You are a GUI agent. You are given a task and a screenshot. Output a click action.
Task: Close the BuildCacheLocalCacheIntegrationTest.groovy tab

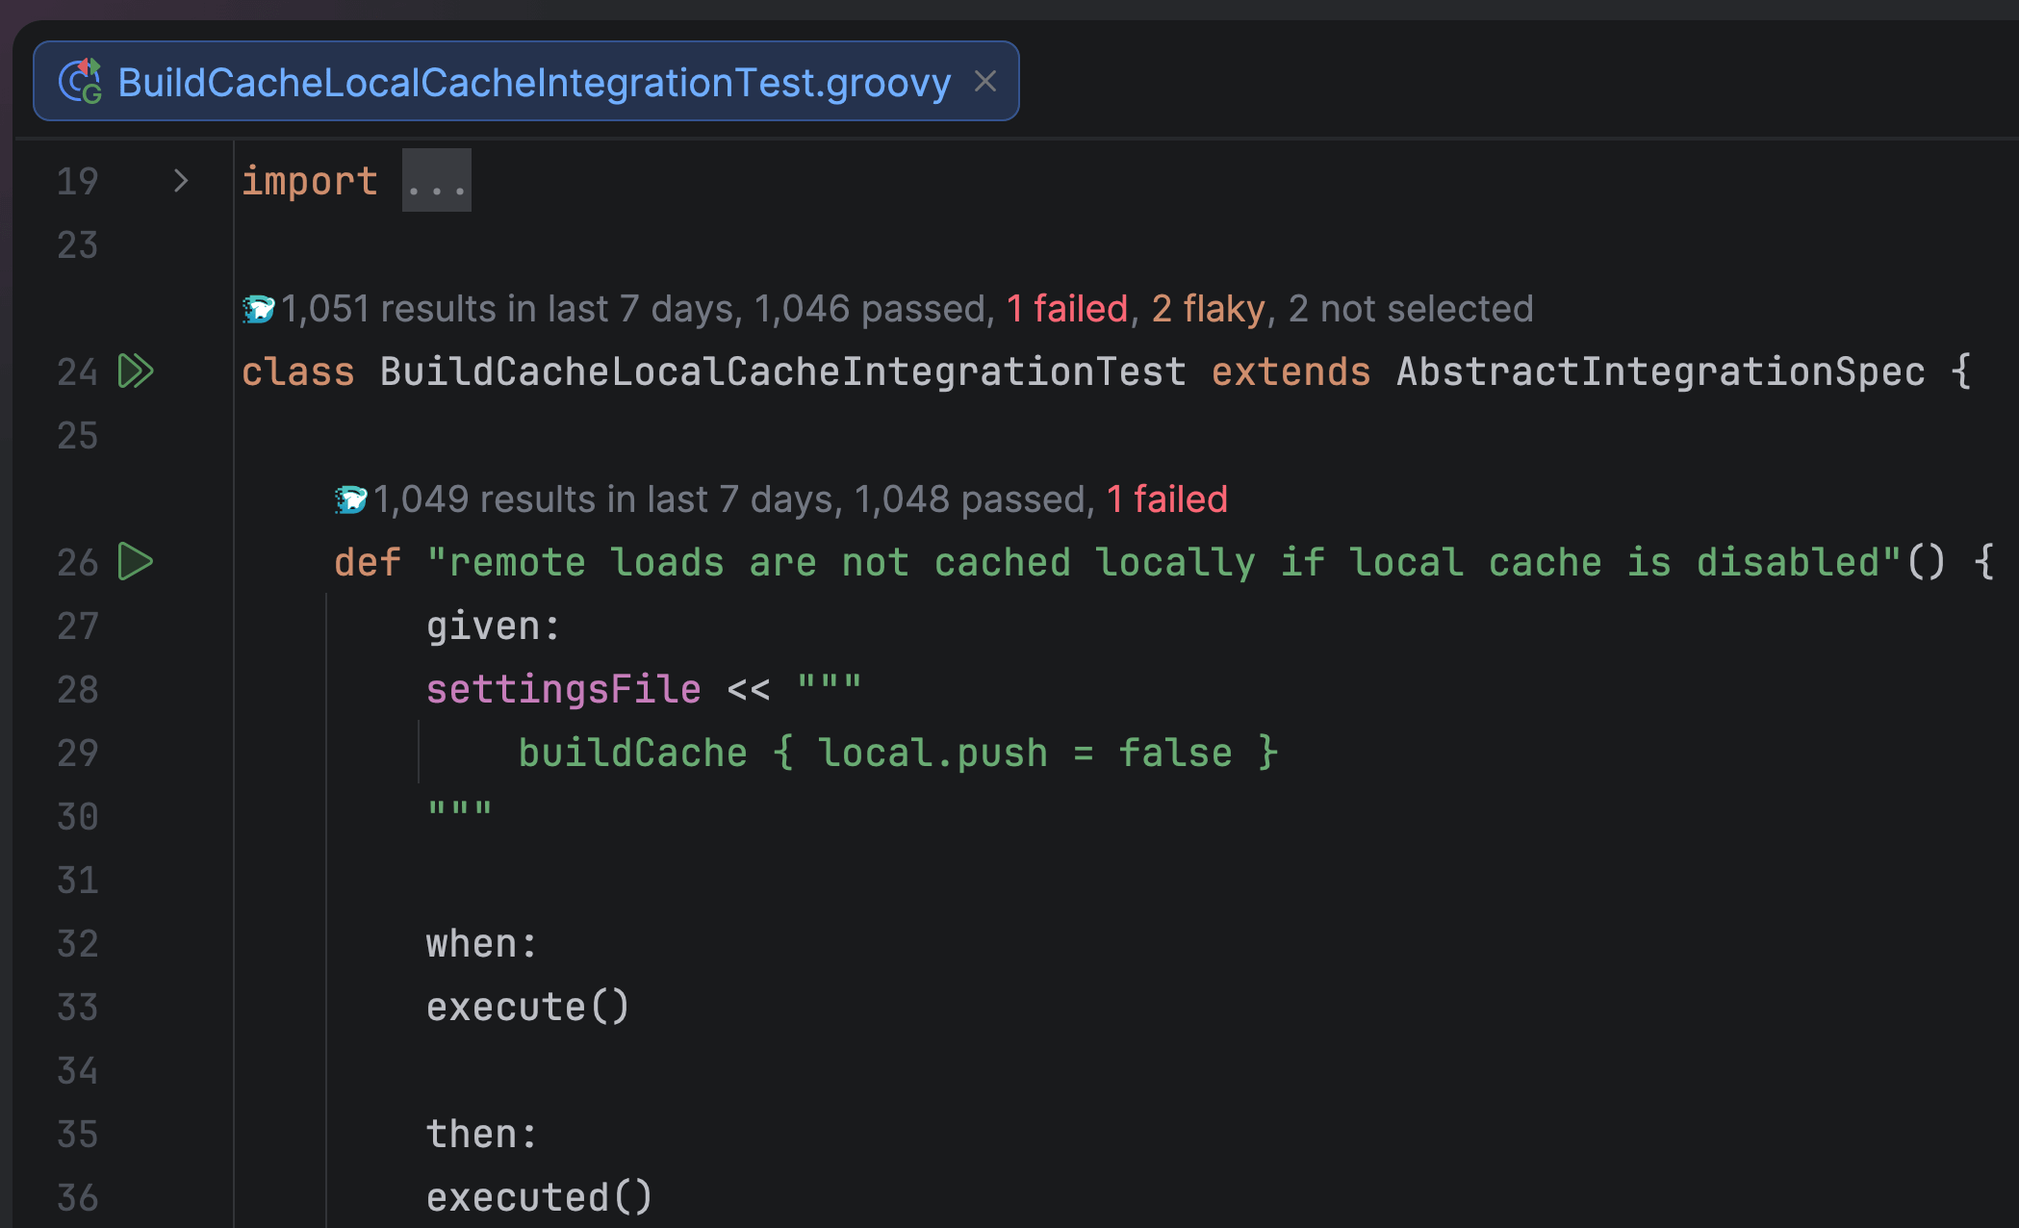click(x=985, y=81)
